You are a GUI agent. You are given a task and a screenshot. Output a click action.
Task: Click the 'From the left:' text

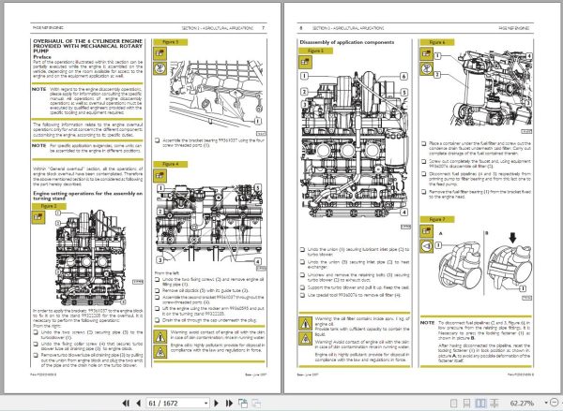coord(166,273)
